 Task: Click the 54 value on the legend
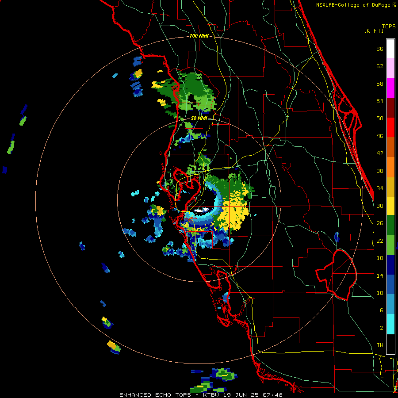pos(380,101)
